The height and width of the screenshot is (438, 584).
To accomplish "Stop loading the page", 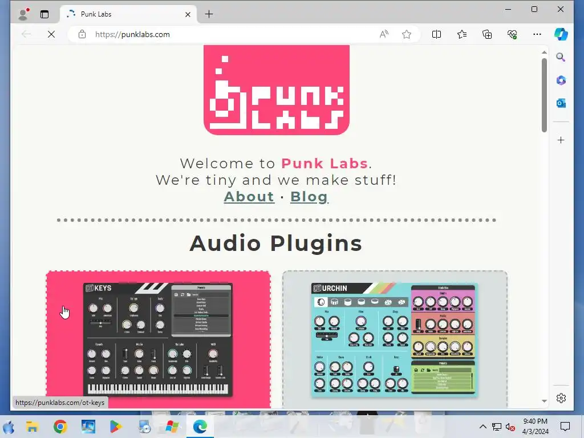I will point(51,34).
